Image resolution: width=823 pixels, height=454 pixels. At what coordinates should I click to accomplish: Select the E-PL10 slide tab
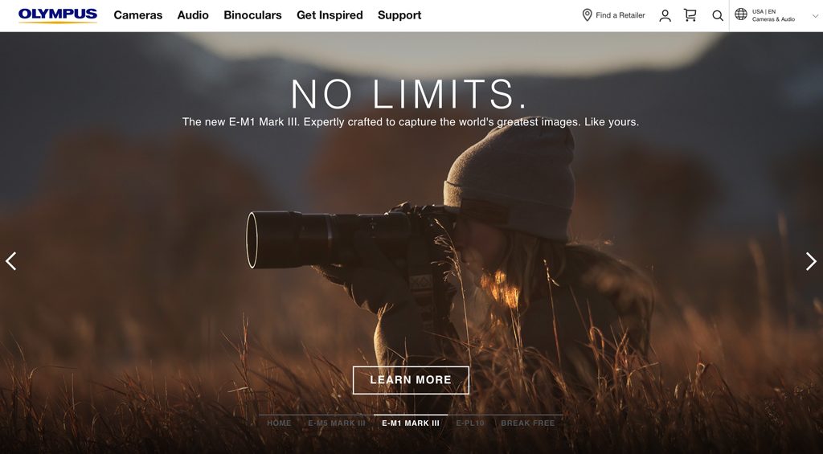tap(470, 423)
